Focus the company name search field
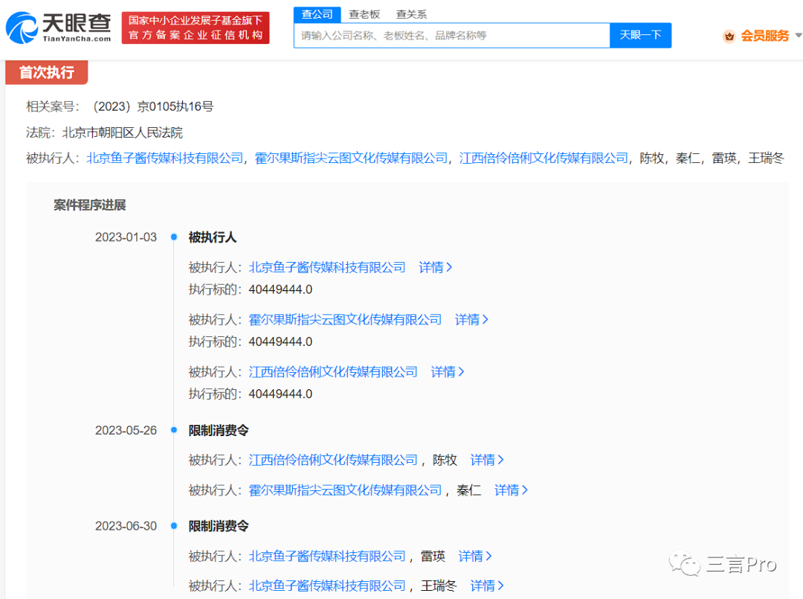Image resolution: width=803 pixels, height=599 pixels. pyautogui.click(x=452, y=36)
